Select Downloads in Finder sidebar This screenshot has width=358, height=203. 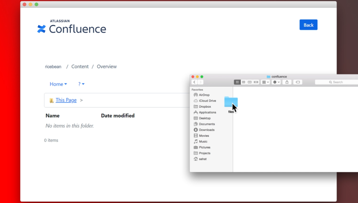tap(204, 130)
